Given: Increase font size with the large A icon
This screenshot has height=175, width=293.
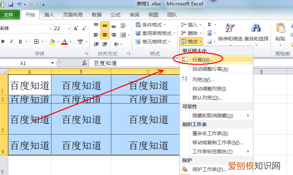Looking at the screenshot, I should click(x=76, y=29).
